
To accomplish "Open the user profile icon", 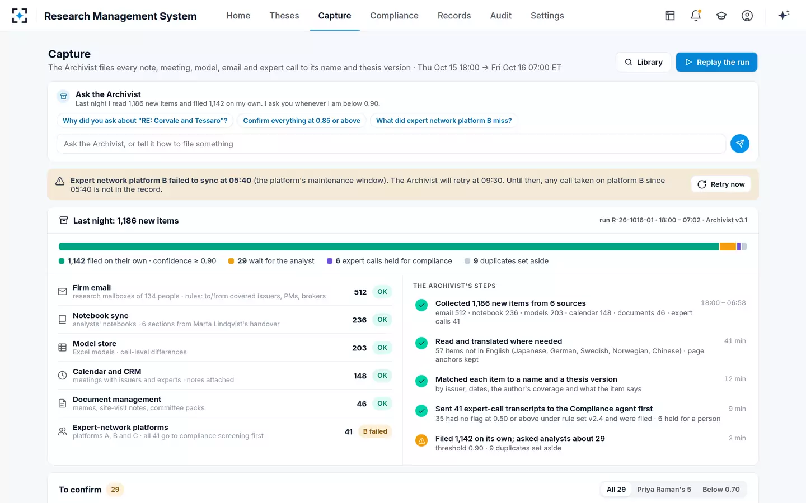I will pos(747,16).
